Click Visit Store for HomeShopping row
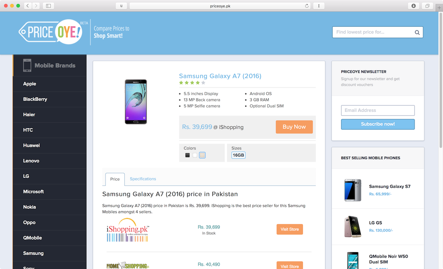 pyautogui.click(x=290, y=265)
